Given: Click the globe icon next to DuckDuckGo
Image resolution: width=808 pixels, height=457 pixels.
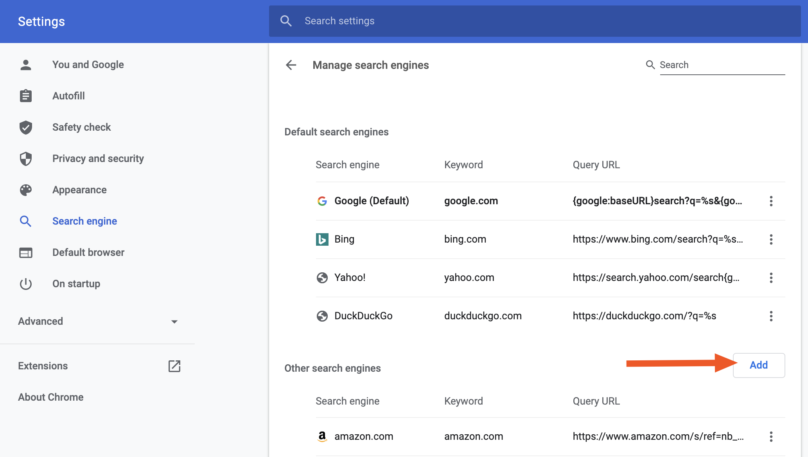Looking at the screenshot, I should [x=322, y=316].
